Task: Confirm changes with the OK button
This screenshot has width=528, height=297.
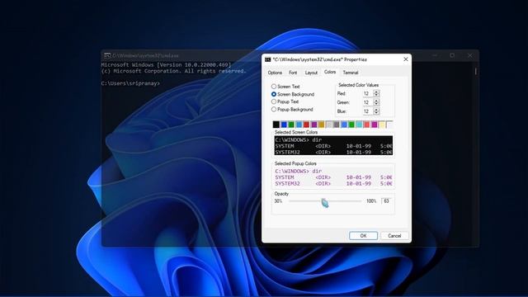Action: pos(363,236)
